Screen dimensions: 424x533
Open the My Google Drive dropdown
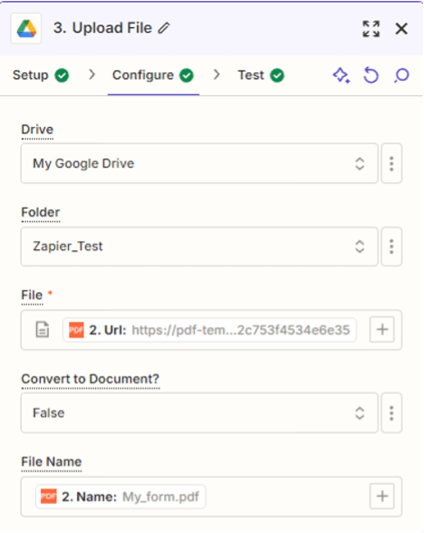199,163
